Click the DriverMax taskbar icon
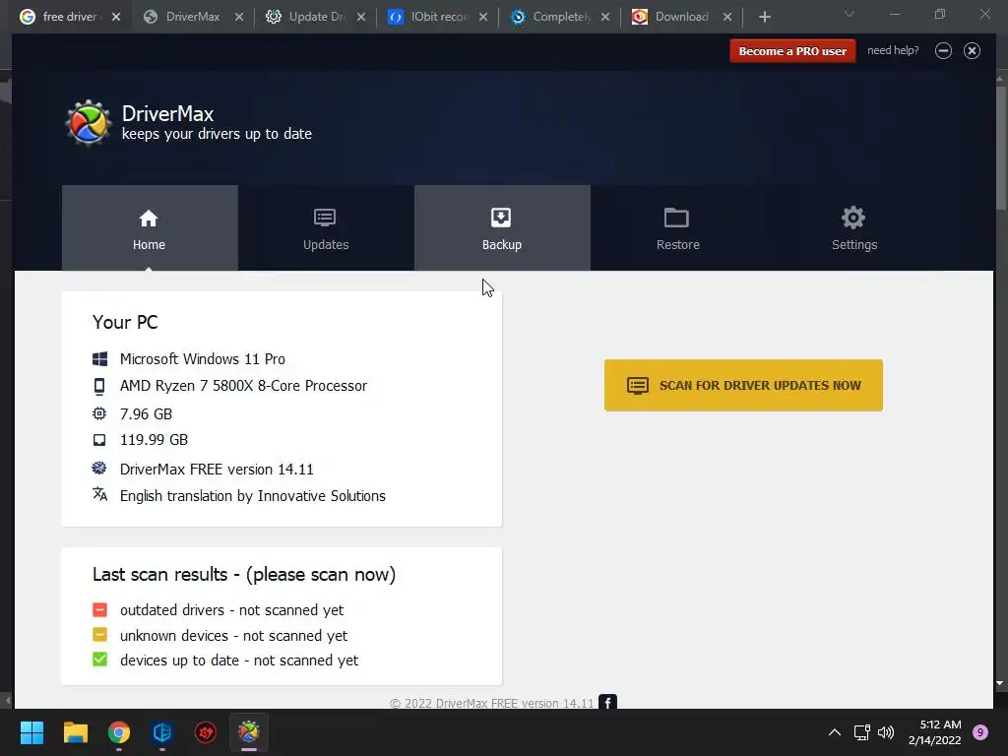The image size is (1008, 756). 249,732
